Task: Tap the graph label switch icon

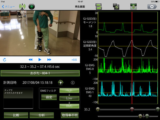Action: (x=99, y=7)
